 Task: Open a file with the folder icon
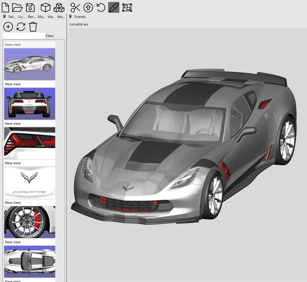click(x=17, y=7)
